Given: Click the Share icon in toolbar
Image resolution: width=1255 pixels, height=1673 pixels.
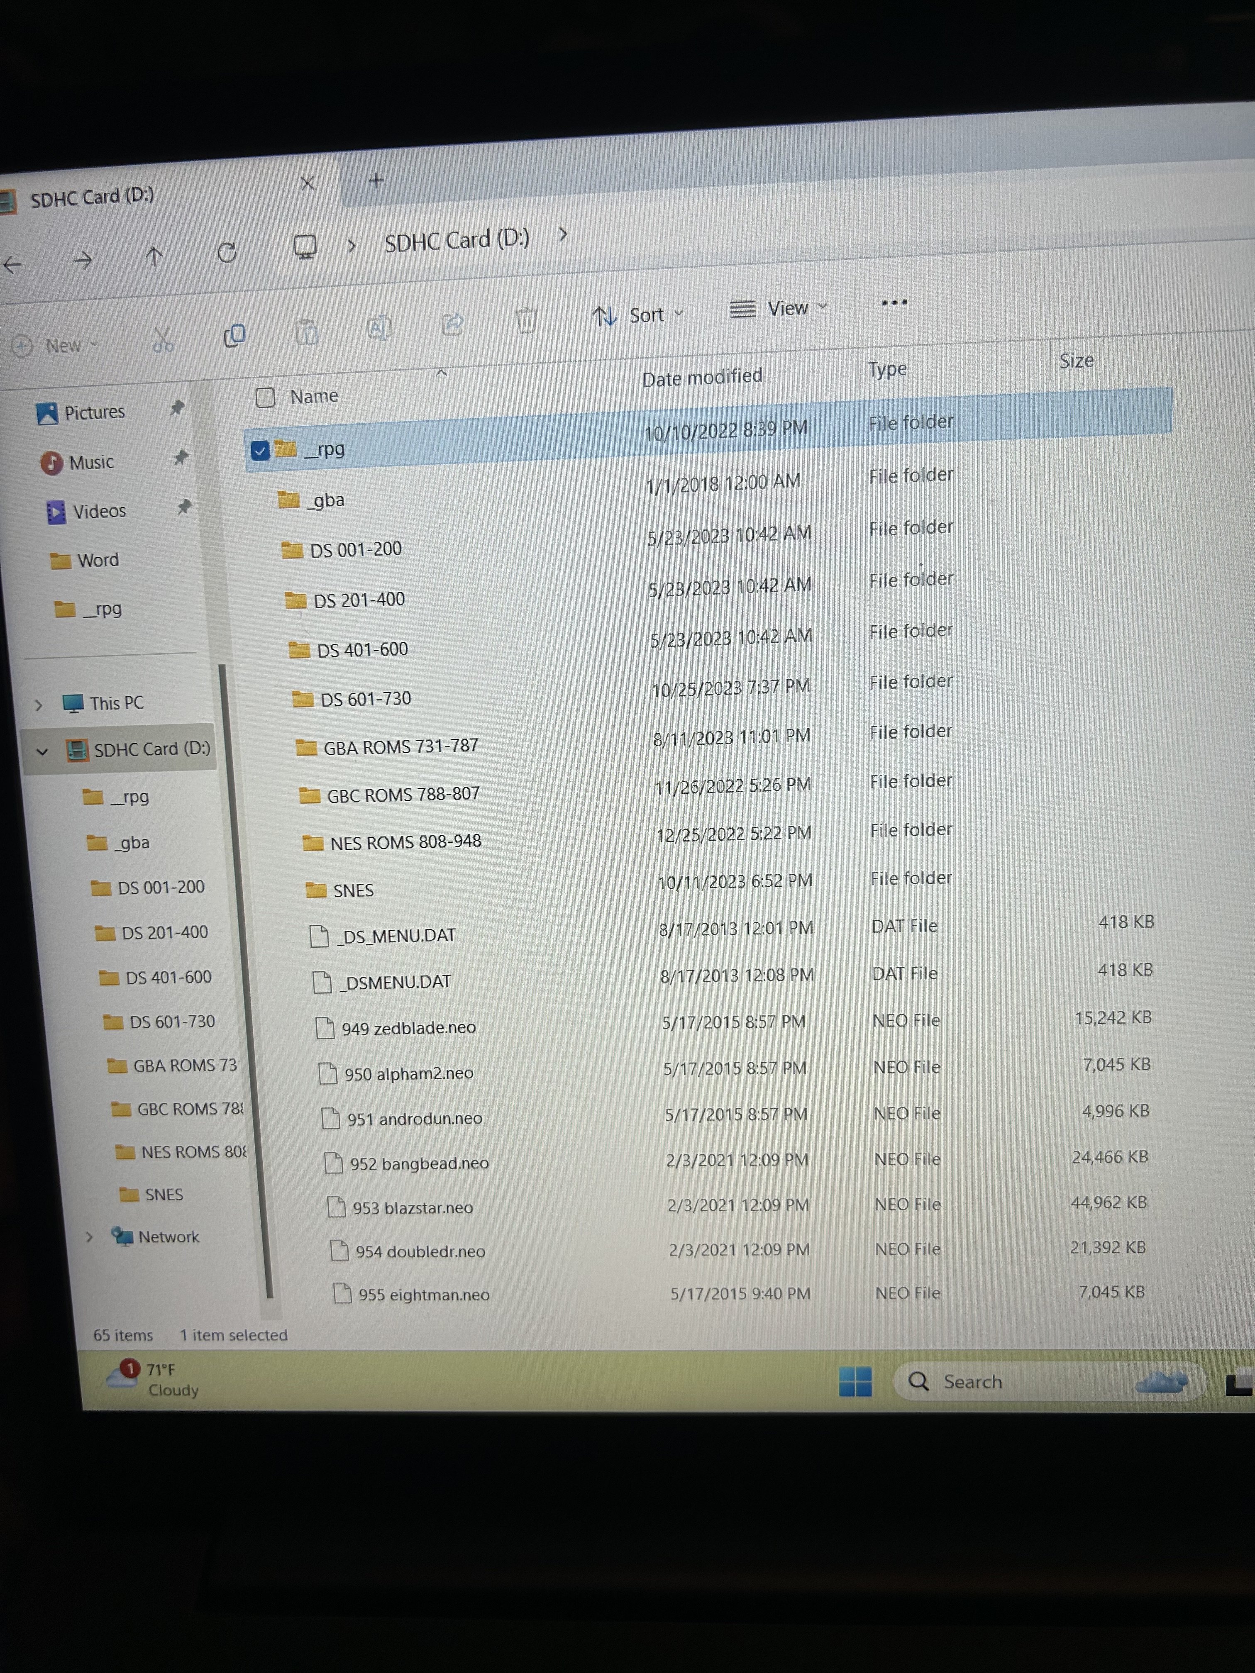Looking at the screenshot, I should click(452, 324).
